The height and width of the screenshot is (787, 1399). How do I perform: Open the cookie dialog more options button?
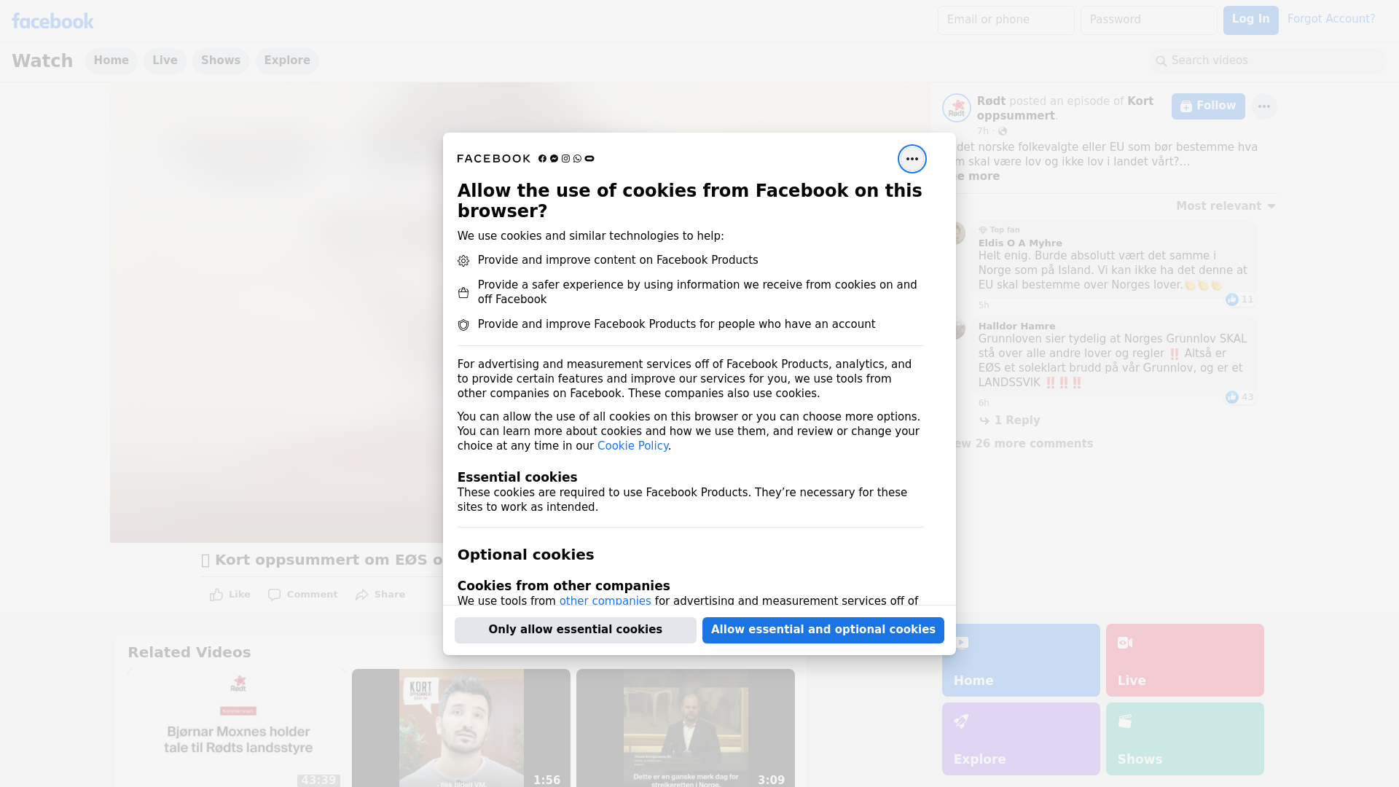[912, 159]
